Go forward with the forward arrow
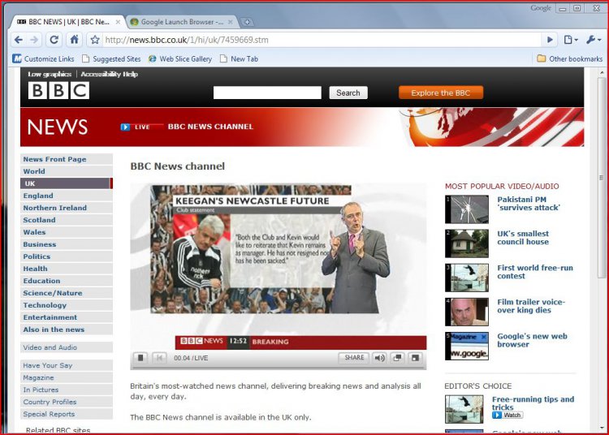 [x=34, y=40]
